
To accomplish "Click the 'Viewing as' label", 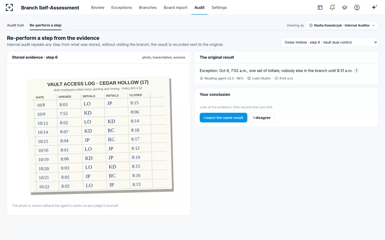I will (295, 25).
